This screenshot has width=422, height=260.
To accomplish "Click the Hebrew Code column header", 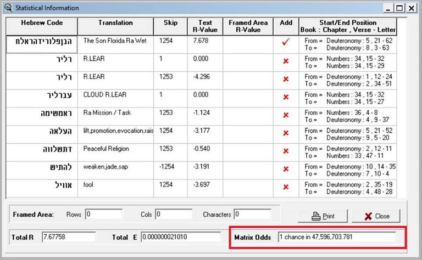I will [42, 26].
